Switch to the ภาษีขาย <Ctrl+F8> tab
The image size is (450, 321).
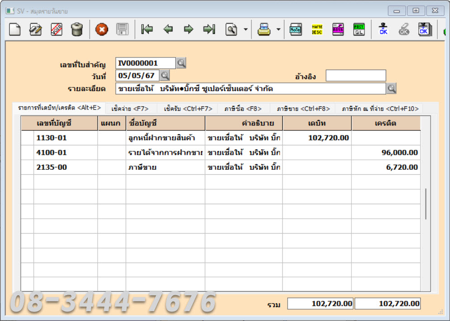[303, 109]
